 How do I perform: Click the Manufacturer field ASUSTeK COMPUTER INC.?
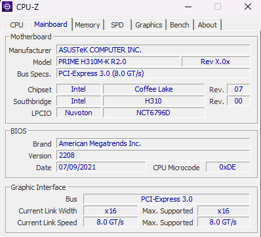[x=153, y=50]
